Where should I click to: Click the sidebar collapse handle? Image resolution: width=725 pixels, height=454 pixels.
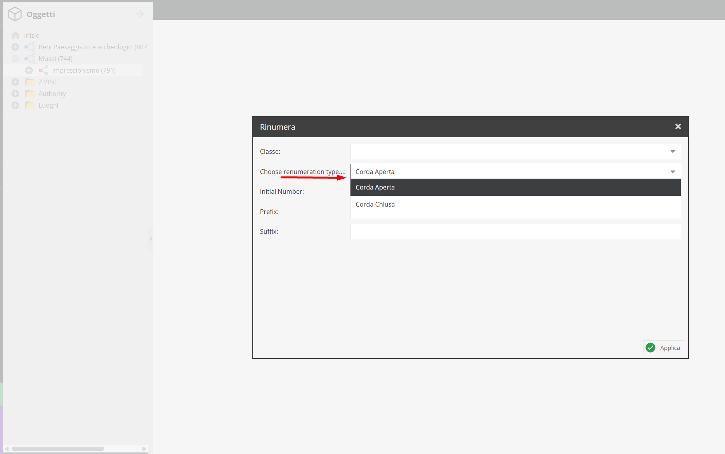coord(151,238)
